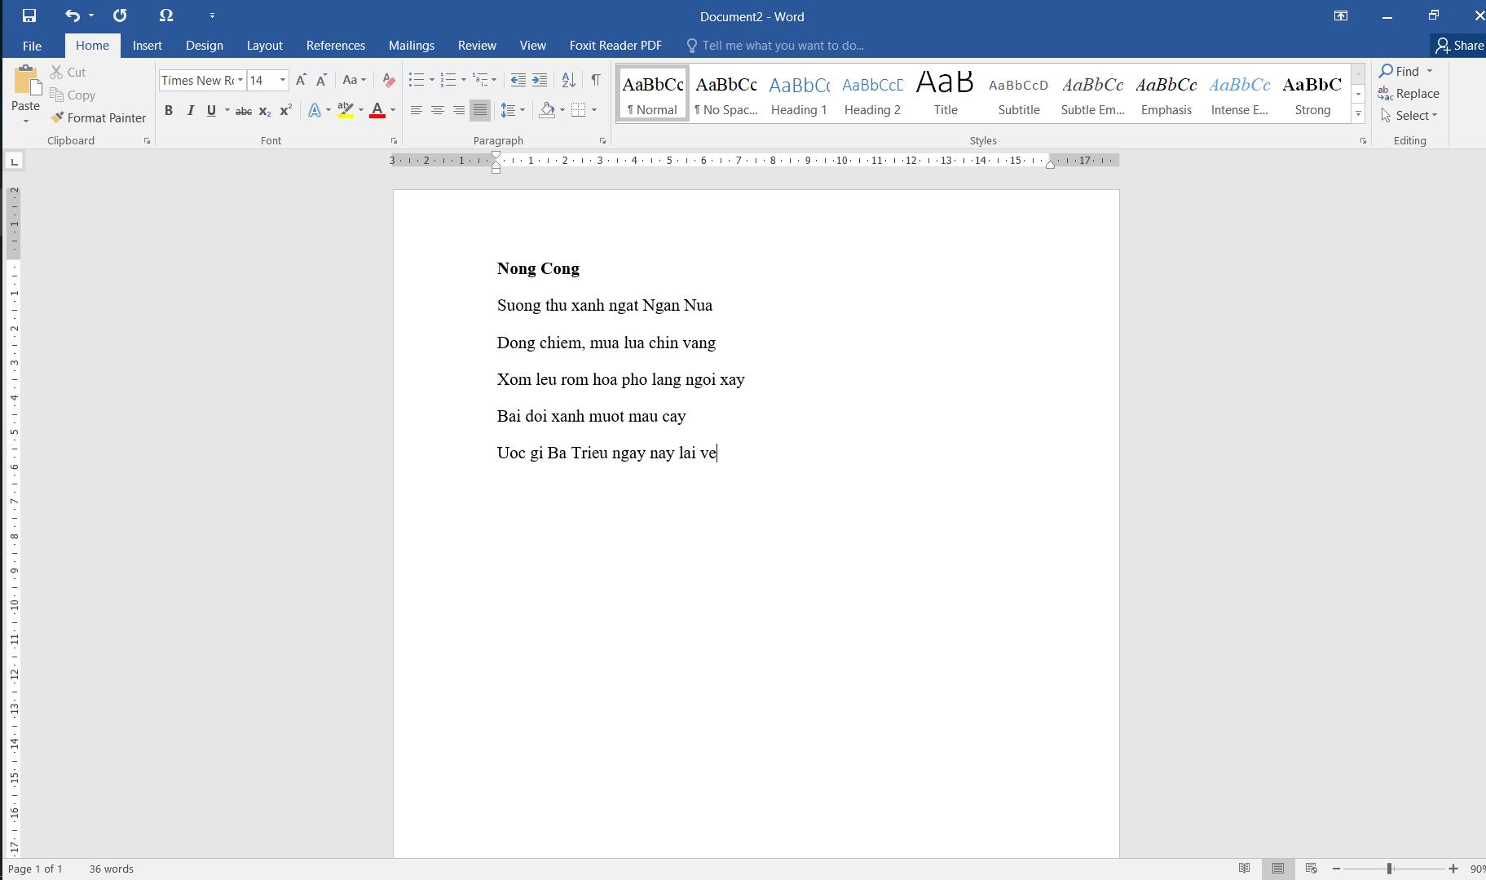
Task: Open the Font dialog launcher
Action: (394, 141)
